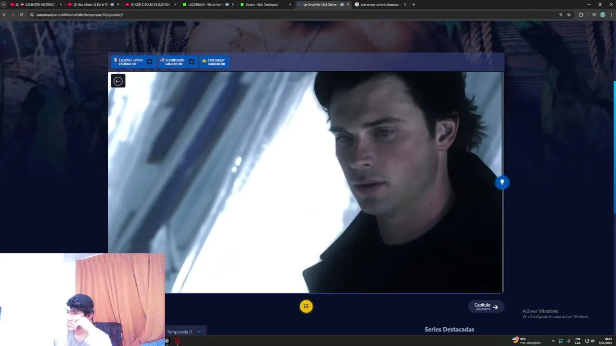This screenshot has width=616, height=346.
Task: Expand the Subtitulado dropdown arrow
Action: click(x=192, y=62)
